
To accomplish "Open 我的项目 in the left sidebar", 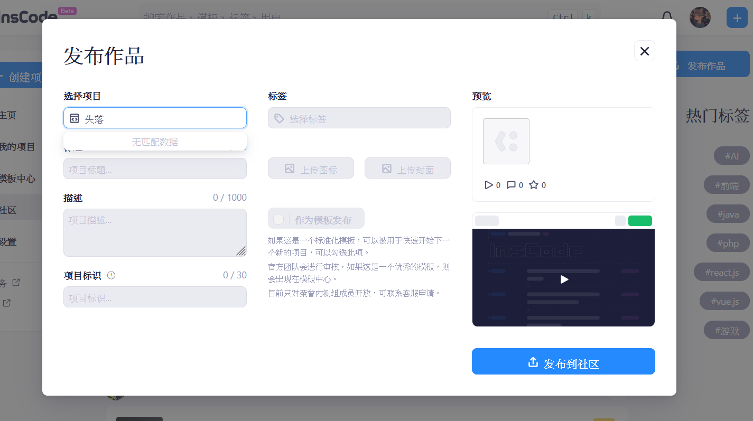I will tap(17, 147).
